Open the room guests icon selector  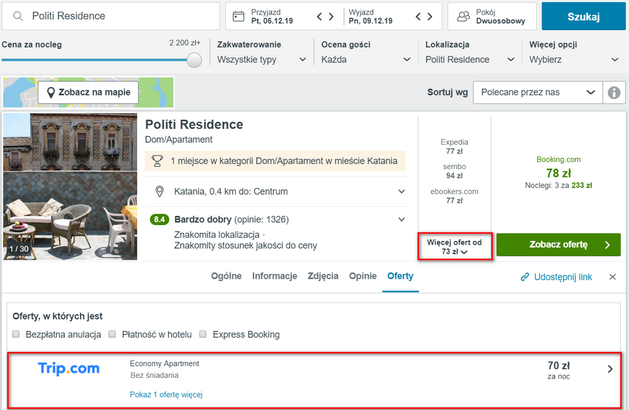tap(464, 16)
